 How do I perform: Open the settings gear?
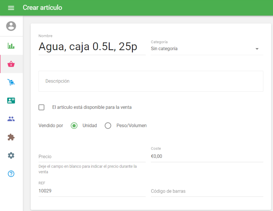pos(11,155)
